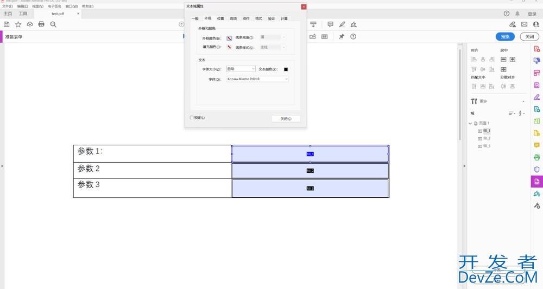Expand the 更多 dropdown arrow in panel

(523, 101)
